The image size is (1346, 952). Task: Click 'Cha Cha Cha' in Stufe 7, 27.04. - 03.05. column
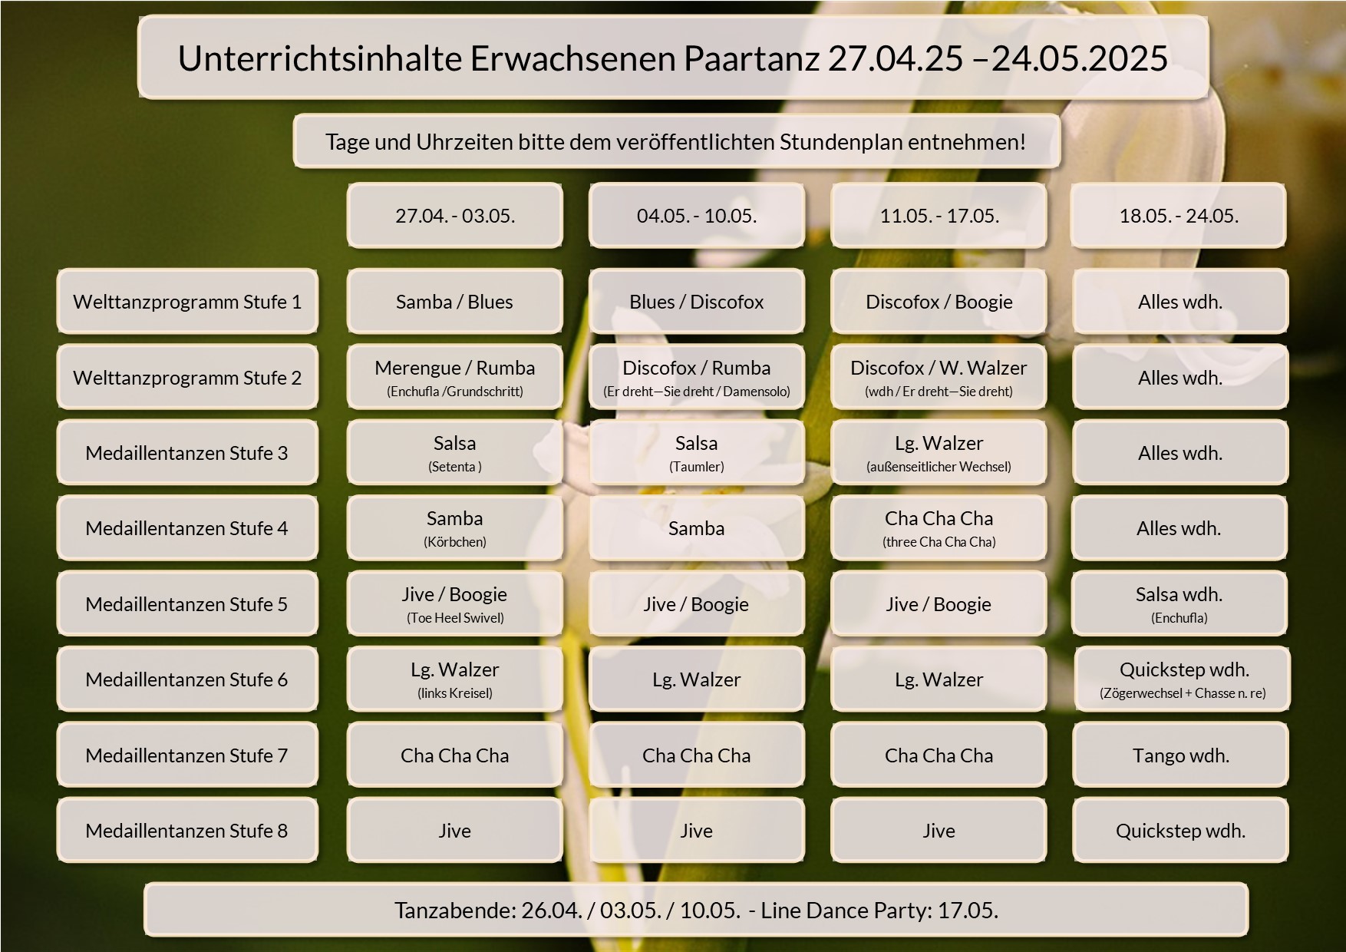(x=454, y=755)
